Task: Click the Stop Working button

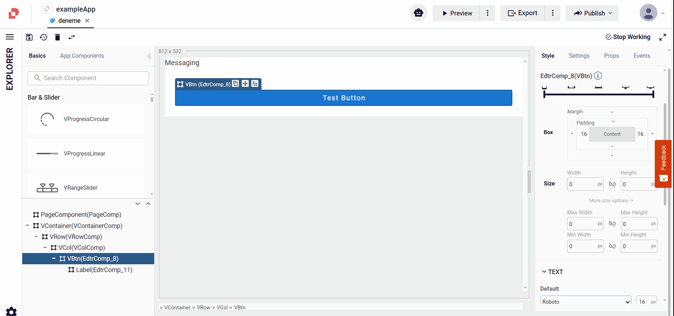Action: [628, 37]
